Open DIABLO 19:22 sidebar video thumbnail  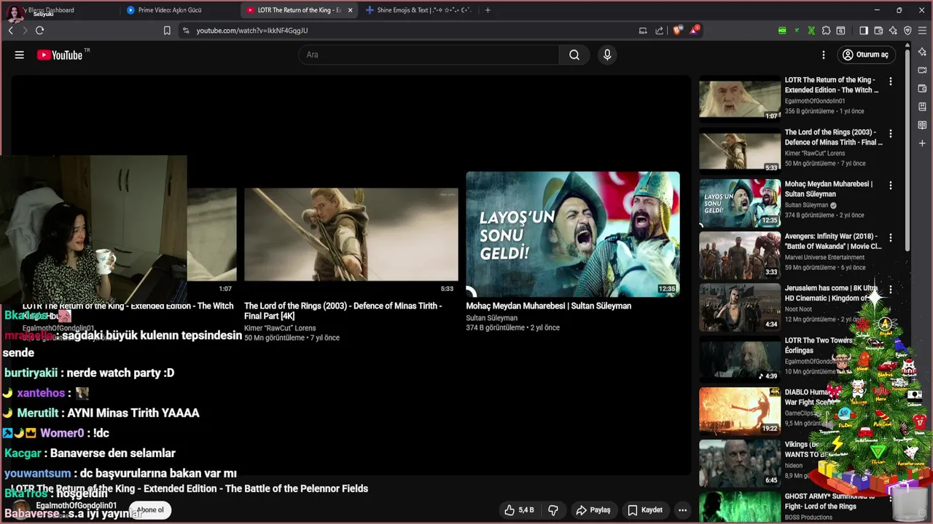pyautogui.click(x=740, y=411)
